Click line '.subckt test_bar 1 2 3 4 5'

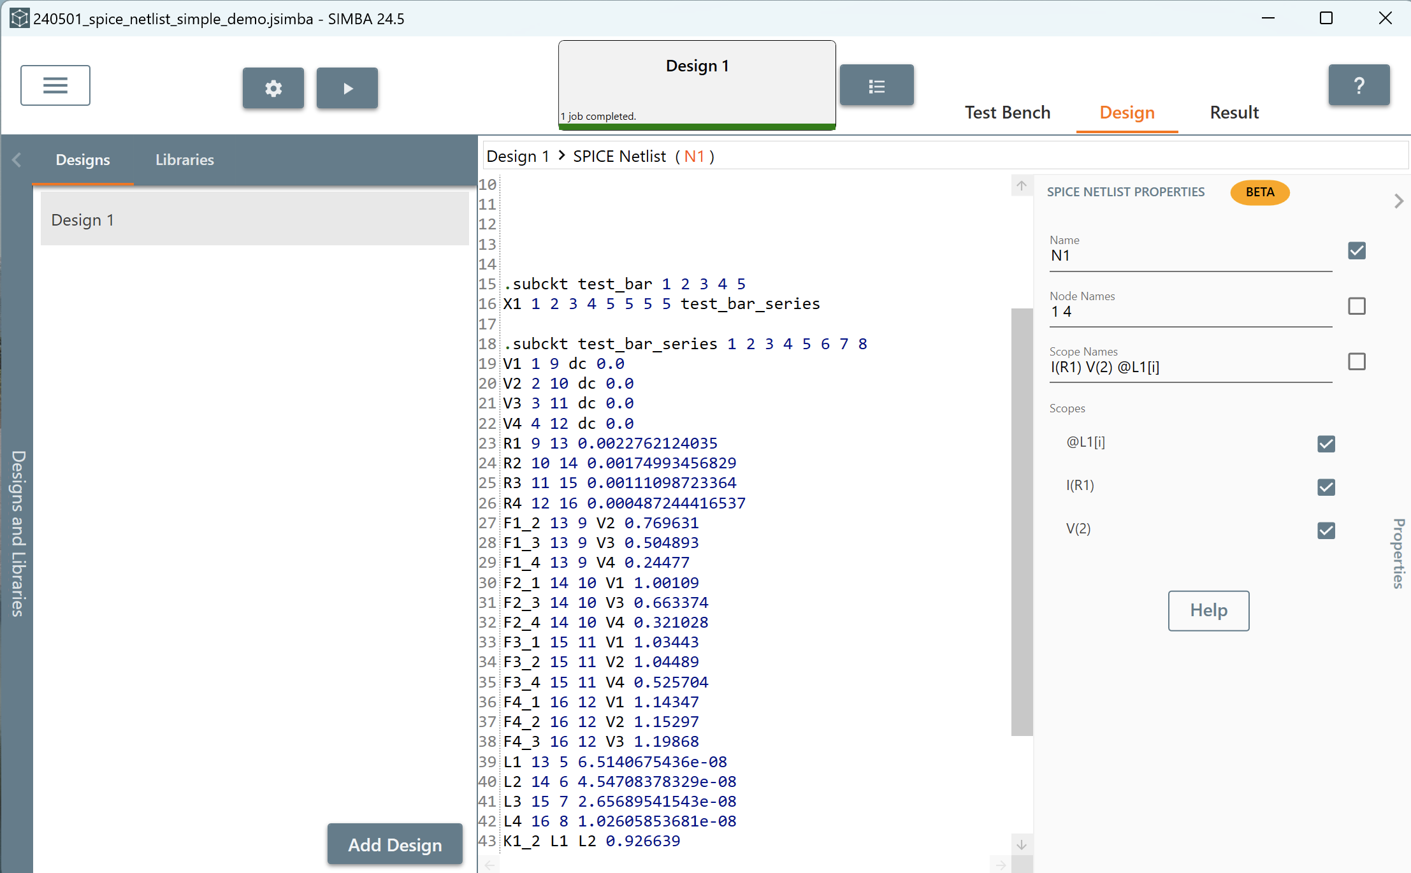[625, 284]
